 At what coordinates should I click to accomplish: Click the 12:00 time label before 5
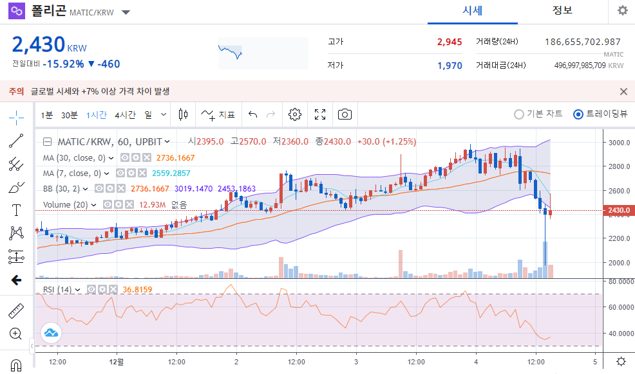(x=536, y=362)
